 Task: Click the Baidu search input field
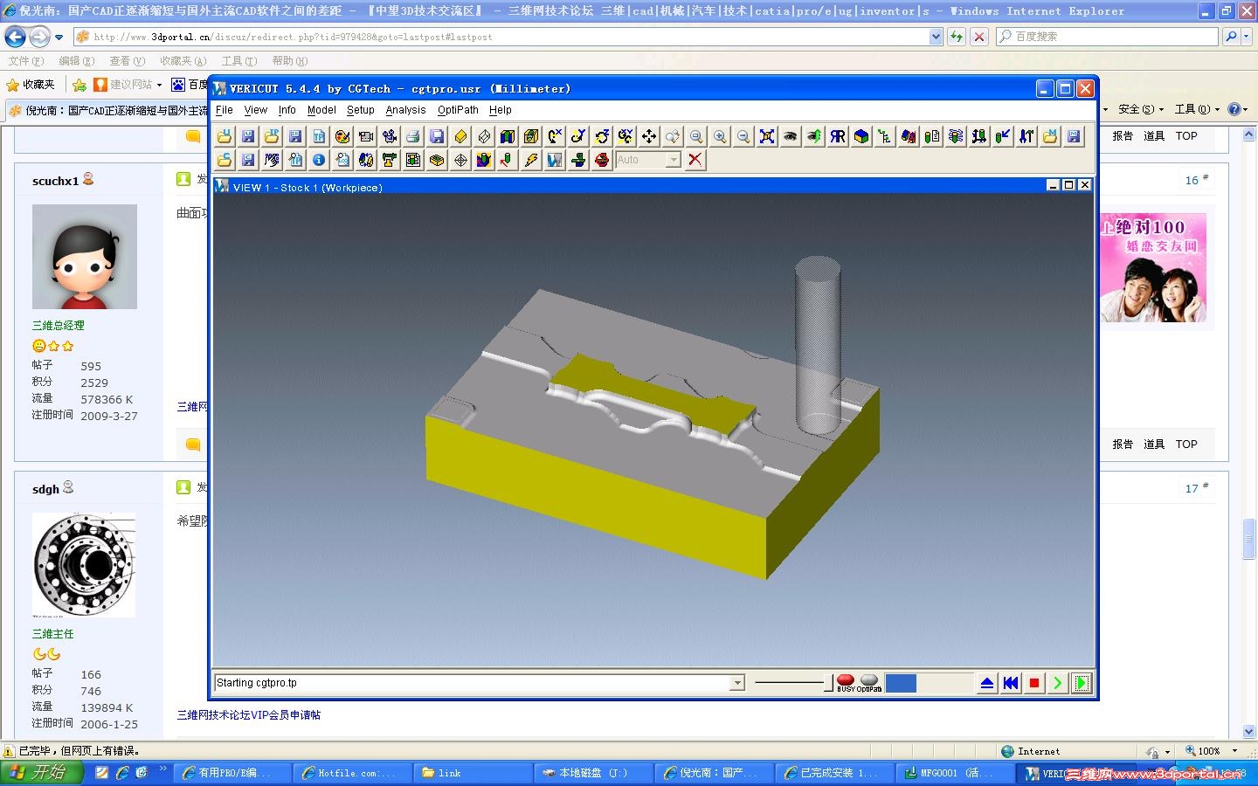point(1107,37)
